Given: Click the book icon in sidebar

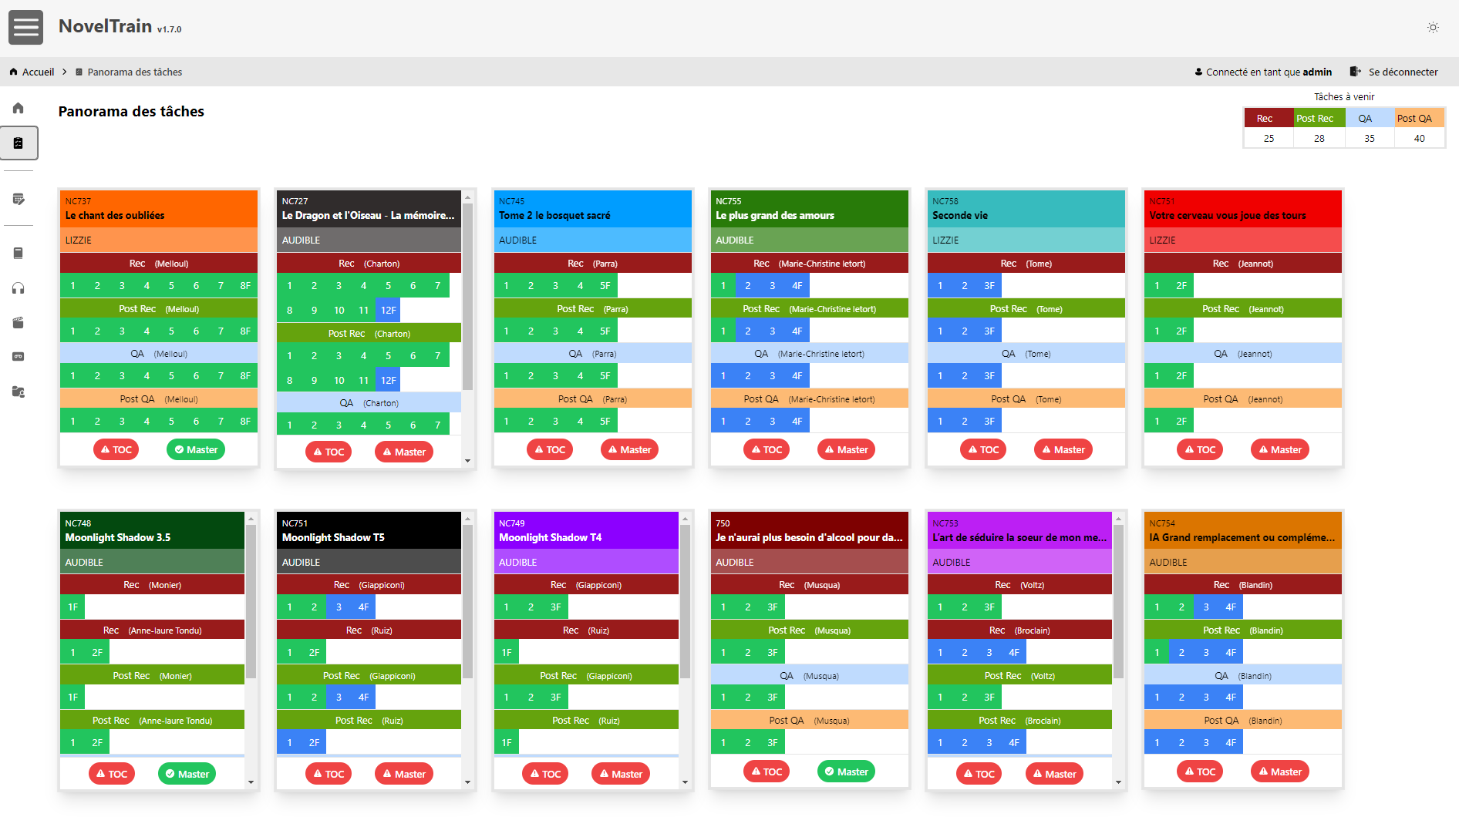Looking at the screenshot, I should [19, 254].
